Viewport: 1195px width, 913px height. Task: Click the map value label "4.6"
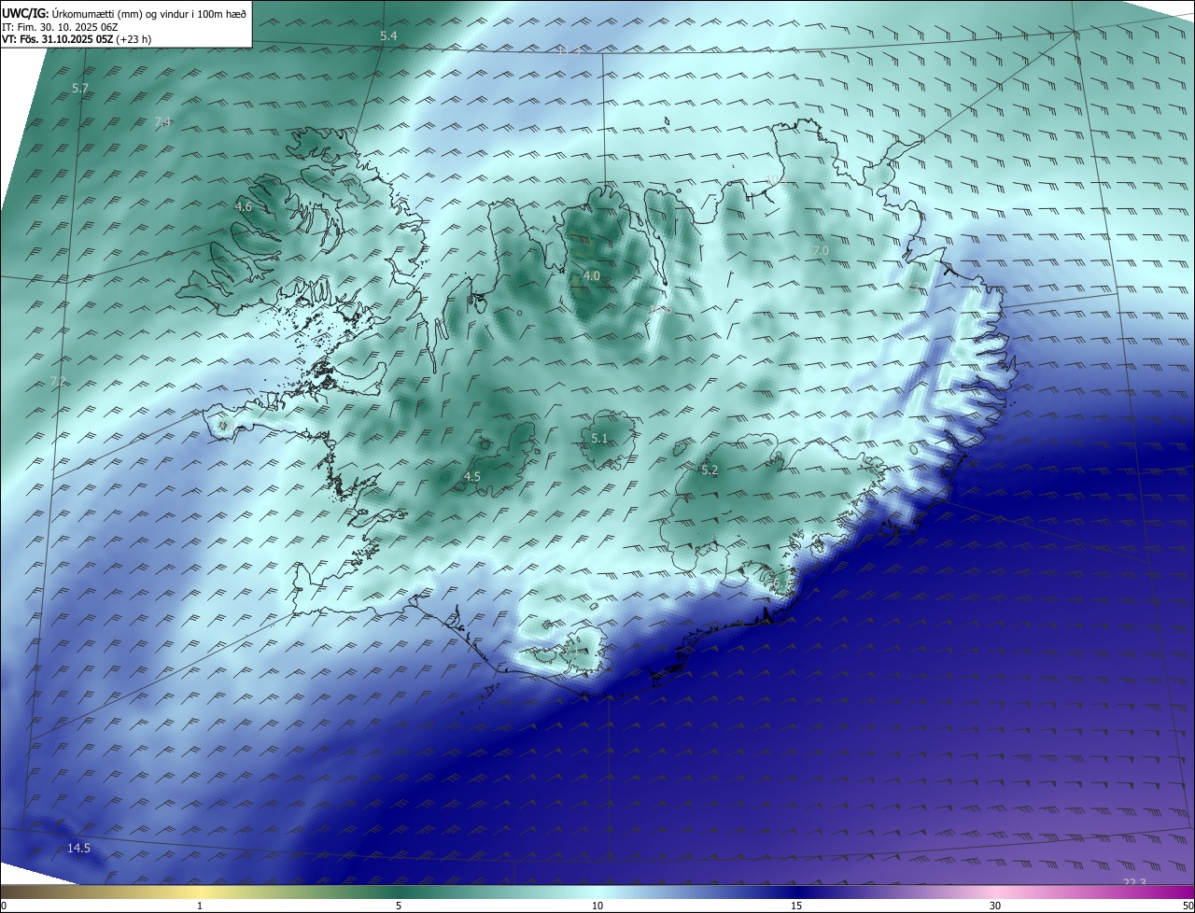(x=244, y=206)
